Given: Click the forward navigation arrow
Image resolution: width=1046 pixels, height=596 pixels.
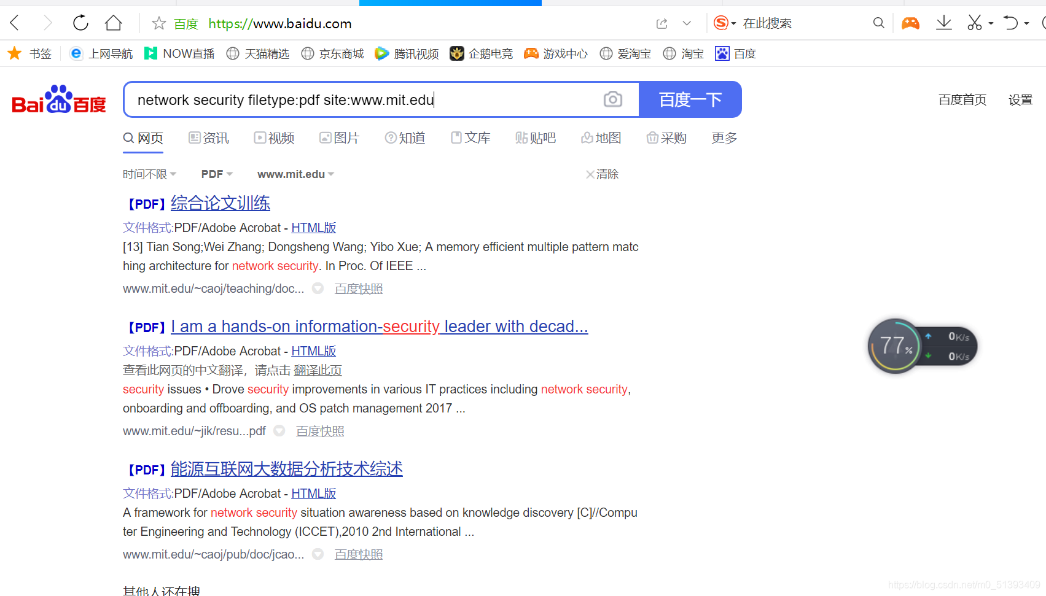Looking at the screenshot, I should click(x=47, y=23).
